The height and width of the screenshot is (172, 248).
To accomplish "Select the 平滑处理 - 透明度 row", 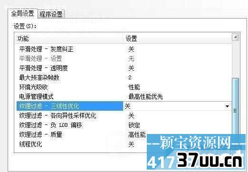I will pyautogui.click(x=124, y=68).
